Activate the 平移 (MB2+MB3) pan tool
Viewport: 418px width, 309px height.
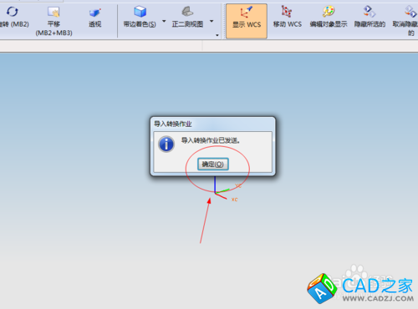(x=54, y=21)
